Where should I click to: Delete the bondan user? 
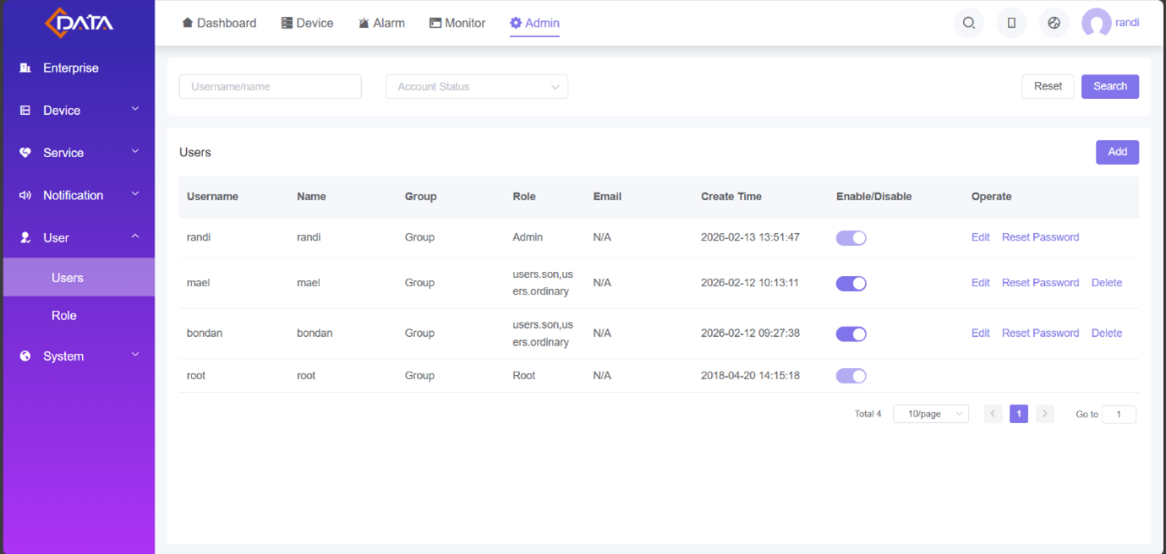1106,334
